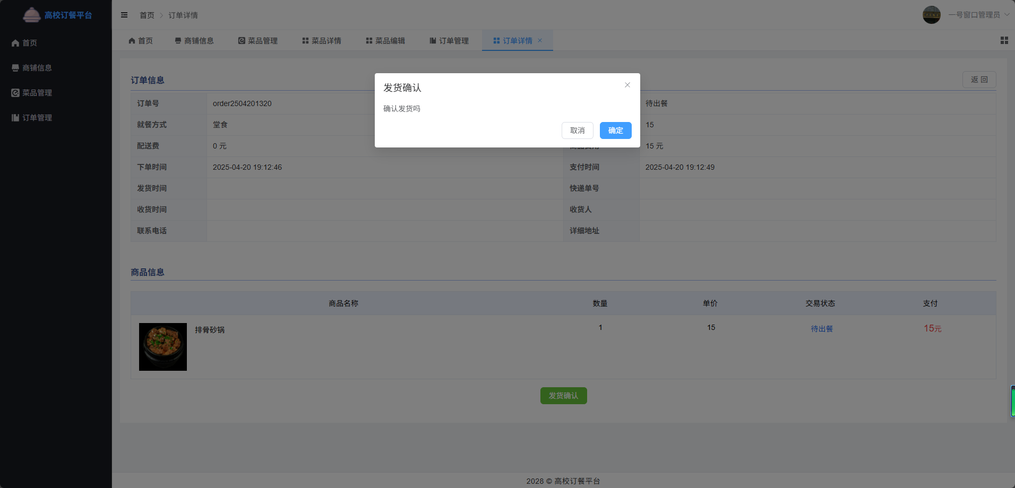Select the 首页 home icon in sidebar
The height and width of the screenshot is (488, 1015).
coord(15,42)
